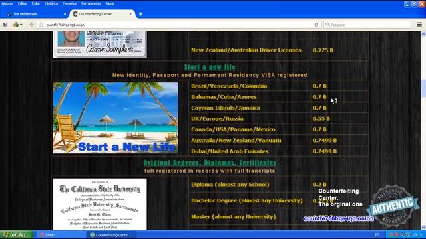Screen dimensions: 426x239
Task: Click the Canada/USA/Panama/Mexico row text
Action: click(x=233, y=129)
